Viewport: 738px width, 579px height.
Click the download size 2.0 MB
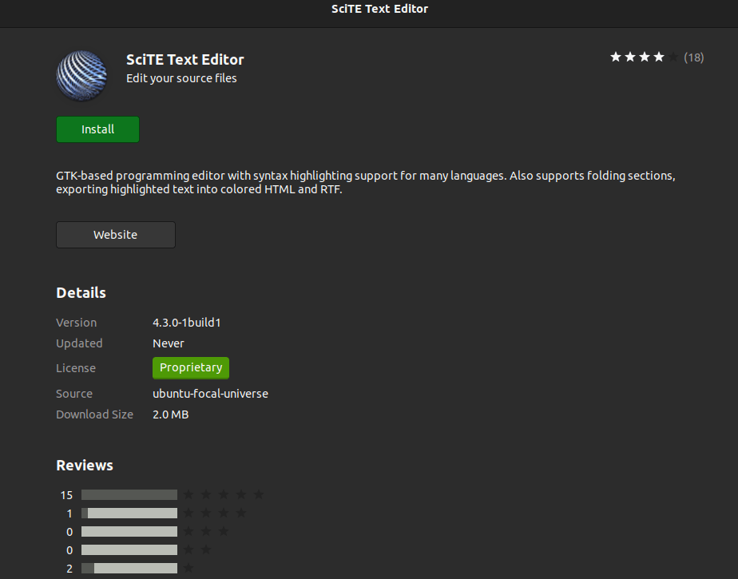[x=170, y=414]
